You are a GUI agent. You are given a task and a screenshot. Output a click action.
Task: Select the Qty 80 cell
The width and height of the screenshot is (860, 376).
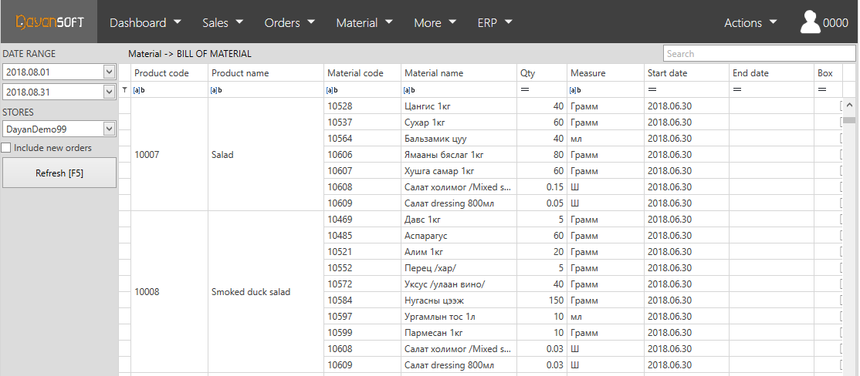(542, 154)
